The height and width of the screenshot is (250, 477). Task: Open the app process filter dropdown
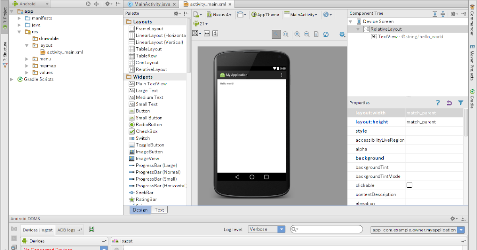click(x=417, y=230)
